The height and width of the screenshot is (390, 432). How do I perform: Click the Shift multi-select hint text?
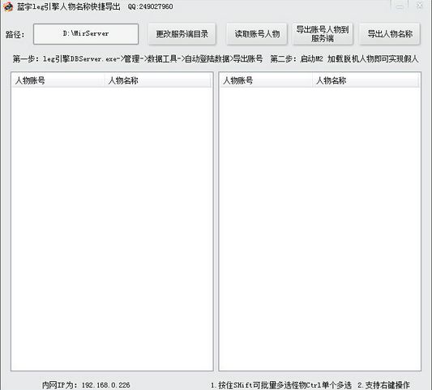[281, 385]
